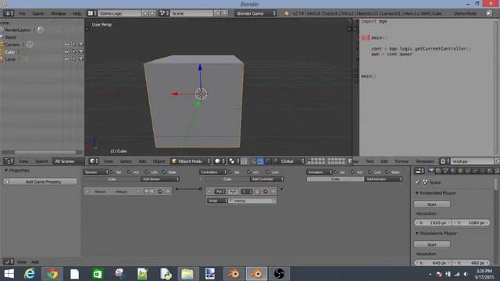Toggle the Sensors Act checkbox
The height and width of the screenshot is (281, 500).
coord(129,172)
